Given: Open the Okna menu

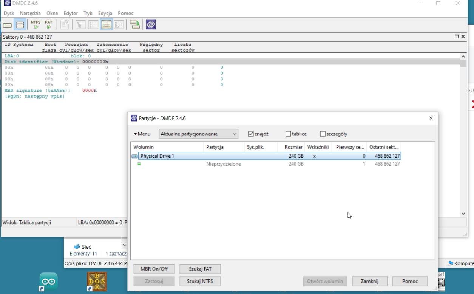Looking at the screenshot, I should (52, 13).
